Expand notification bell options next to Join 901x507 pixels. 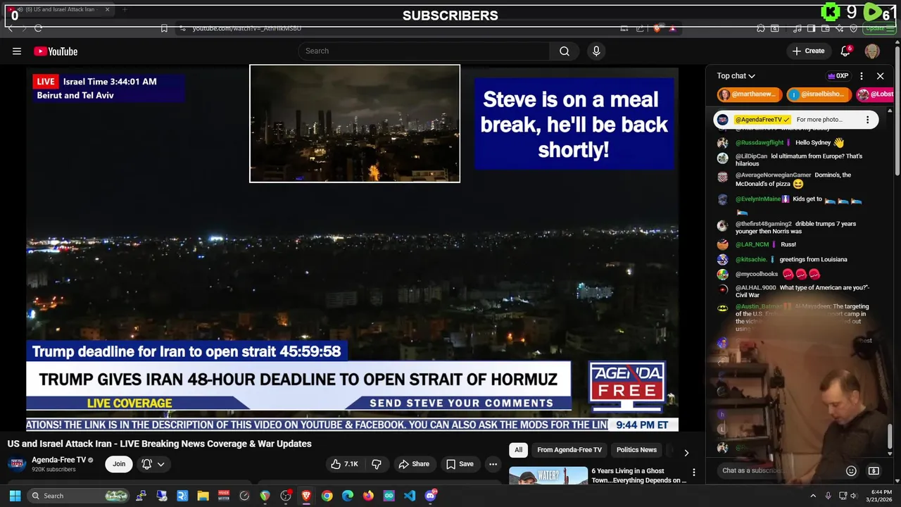(x=153, y=464)
